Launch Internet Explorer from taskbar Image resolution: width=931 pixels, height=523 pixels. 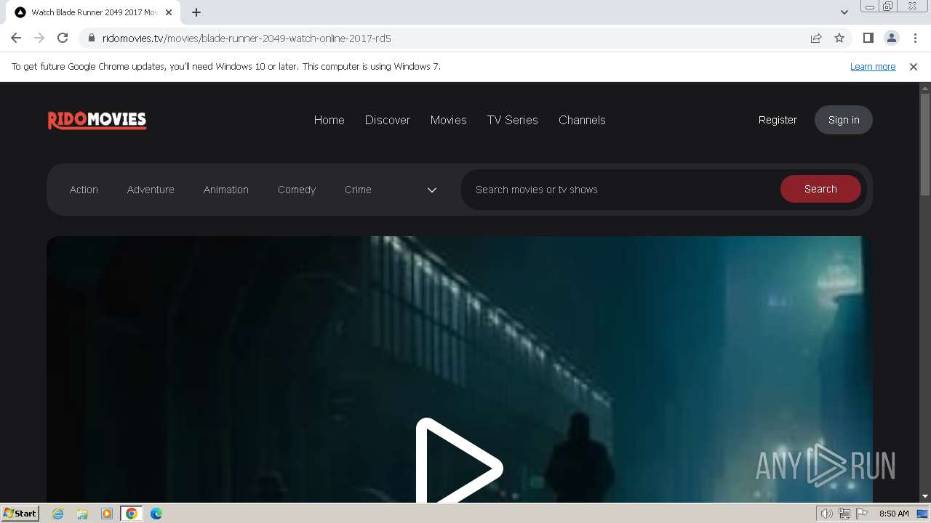coord(58,514)
